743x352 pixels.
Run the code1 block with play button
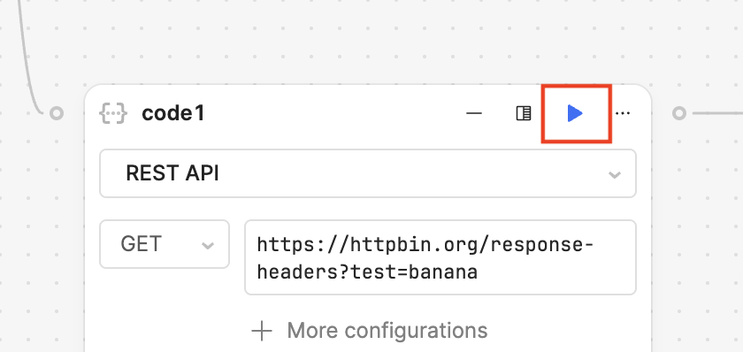[575, 113]
